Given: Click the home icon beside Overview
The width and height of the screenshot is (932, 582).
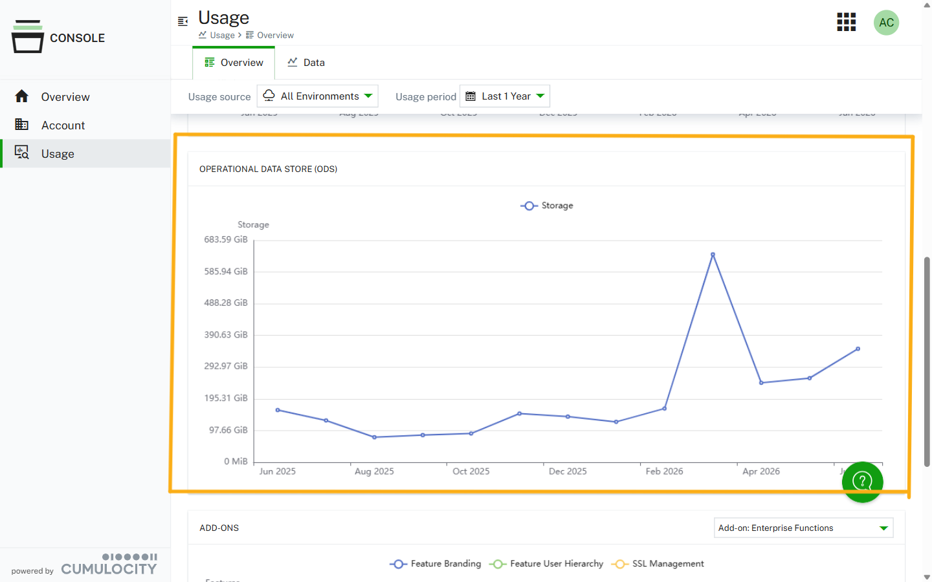Looking at the screenshot, I should [x=22, y=96].
